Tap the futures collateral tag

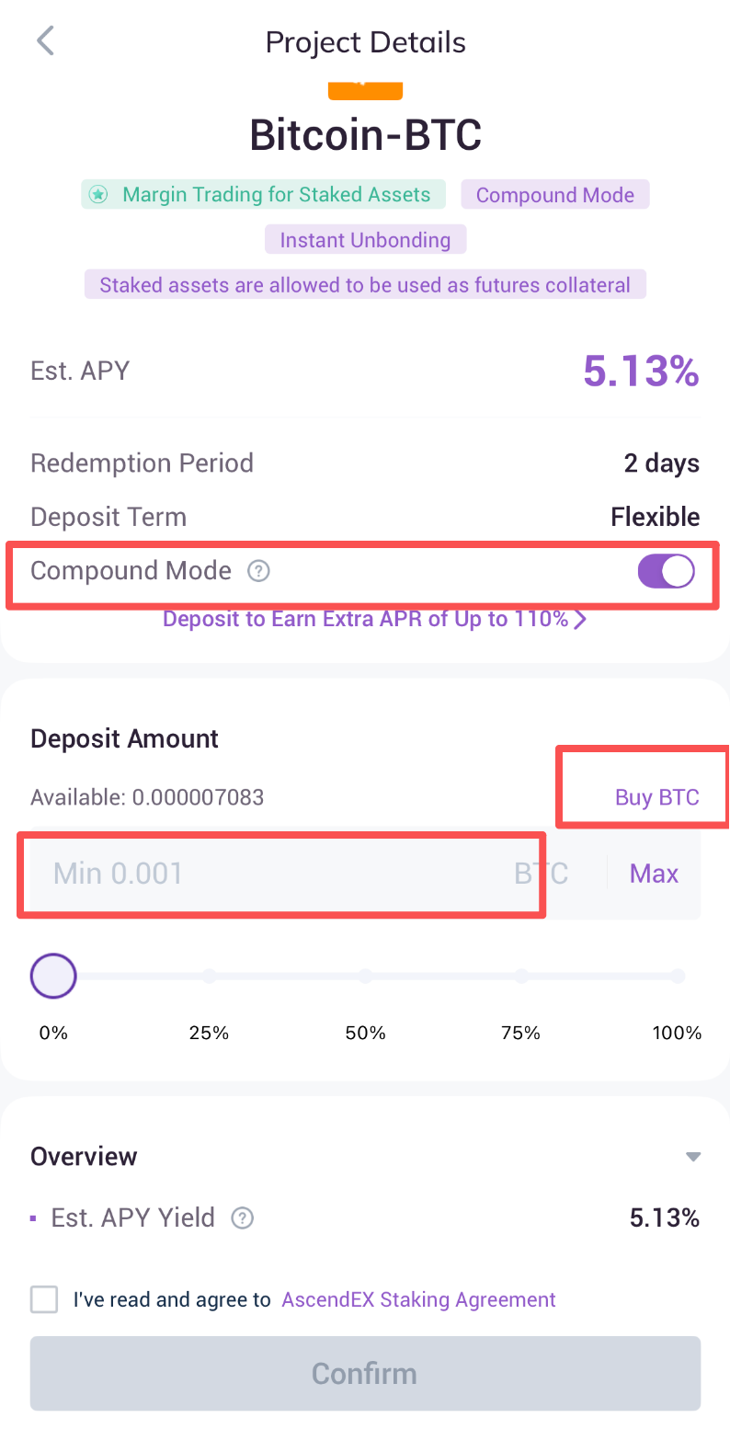[x=365, y=285]
